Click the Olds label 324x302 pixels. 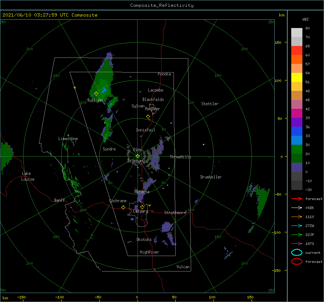coord(137,150)
